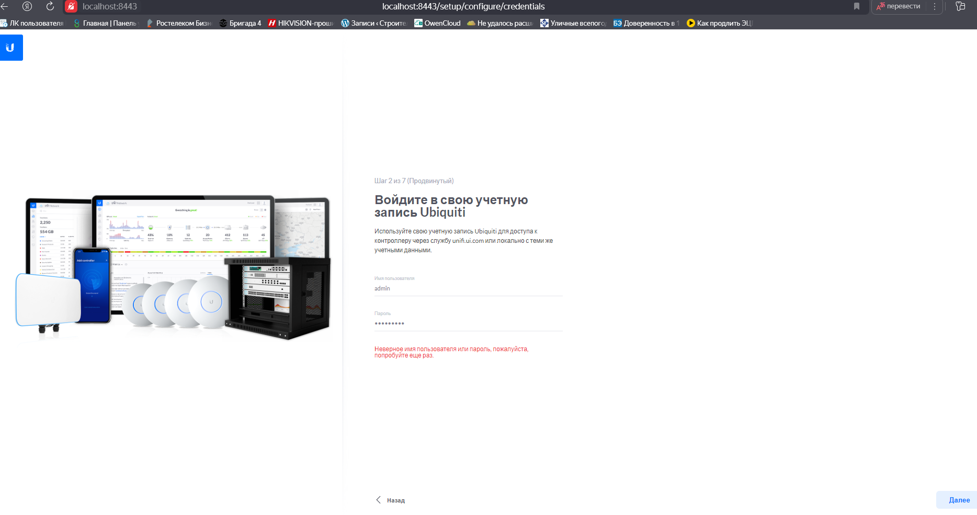Open the browser sidebar panel icon
The image size is (977, 515).
click(960, 6)
